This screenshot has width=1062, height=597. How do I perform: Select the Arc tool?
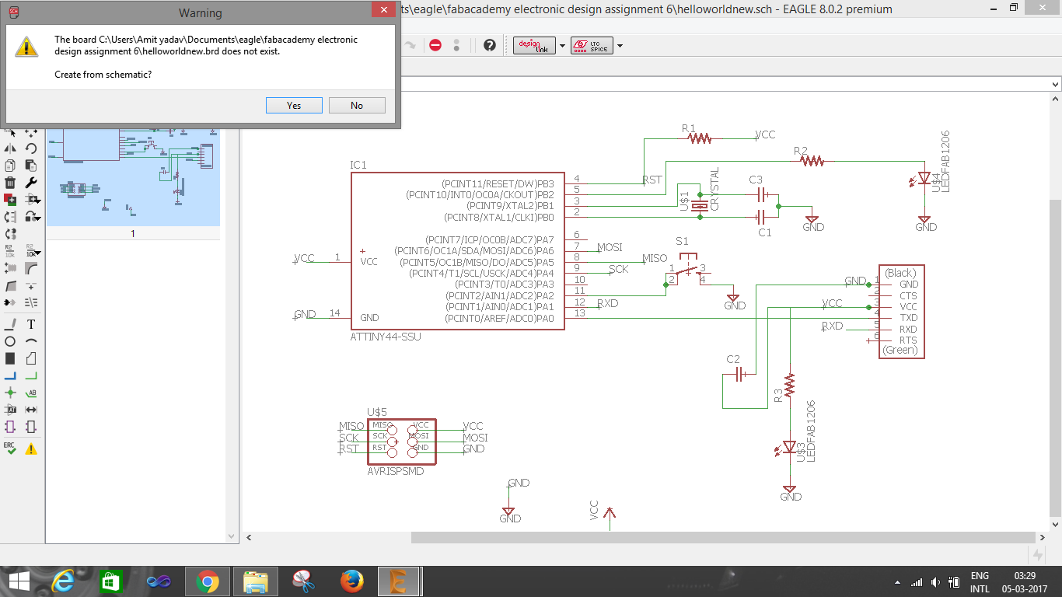coord(31,341)
